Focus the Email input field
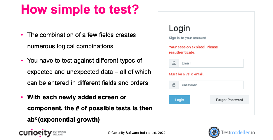 click(x=211, y=63)
